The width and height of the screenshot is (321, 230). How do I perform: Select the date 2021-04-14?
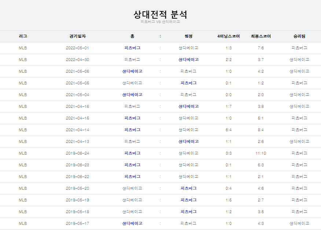pyautogui.click(x=77, y=130)
